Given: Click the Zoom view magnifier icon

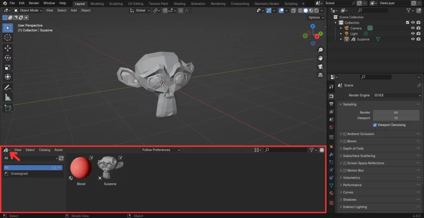Looking at the screenshot, I should tap(320, 50).
